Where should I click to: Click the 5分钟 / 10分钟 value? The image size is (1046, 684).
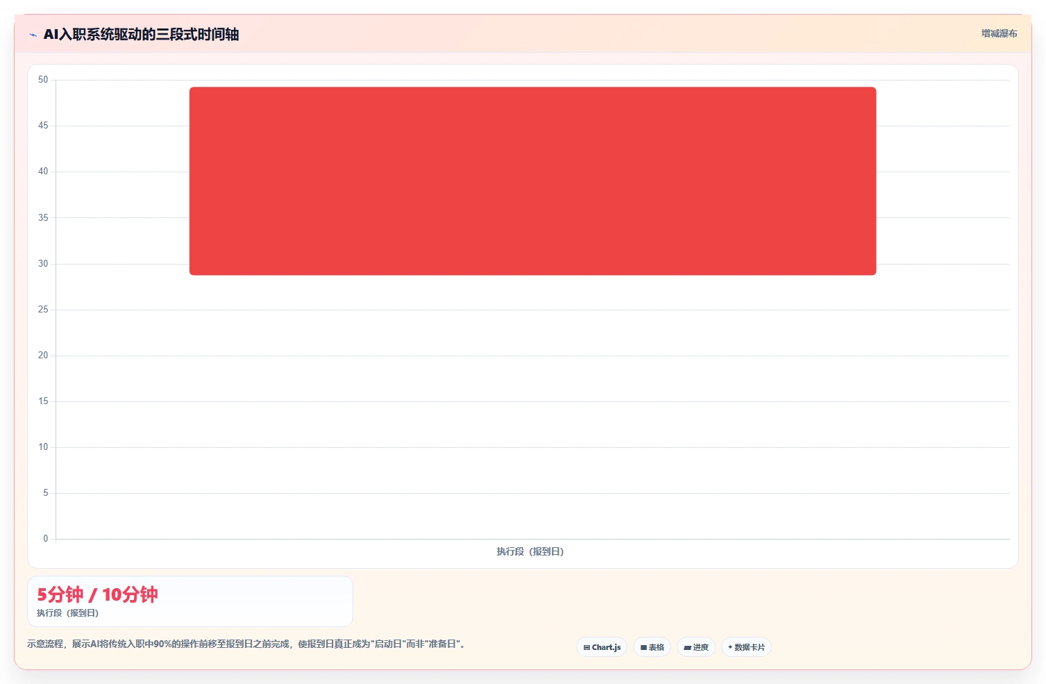97,594
